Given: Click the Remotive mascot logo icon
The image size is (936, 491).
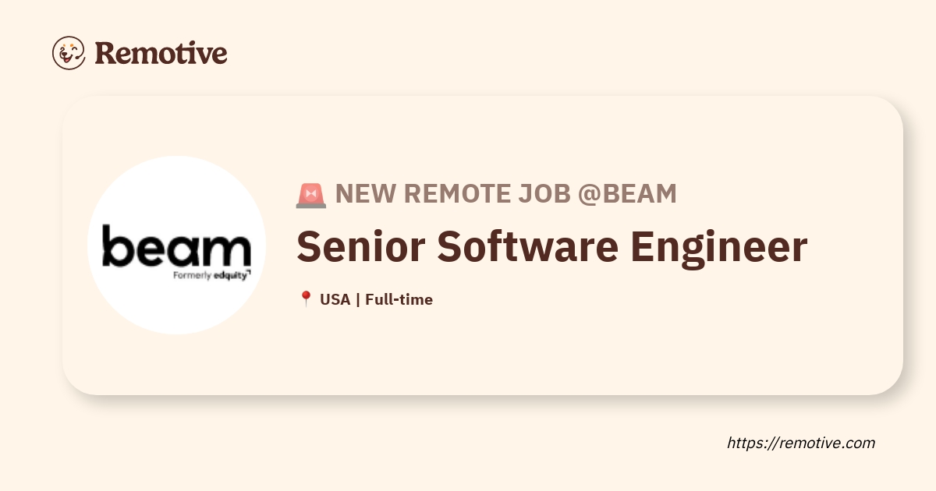Looking at the screenshot, I should pyautogui.click(x=69, y=53).
